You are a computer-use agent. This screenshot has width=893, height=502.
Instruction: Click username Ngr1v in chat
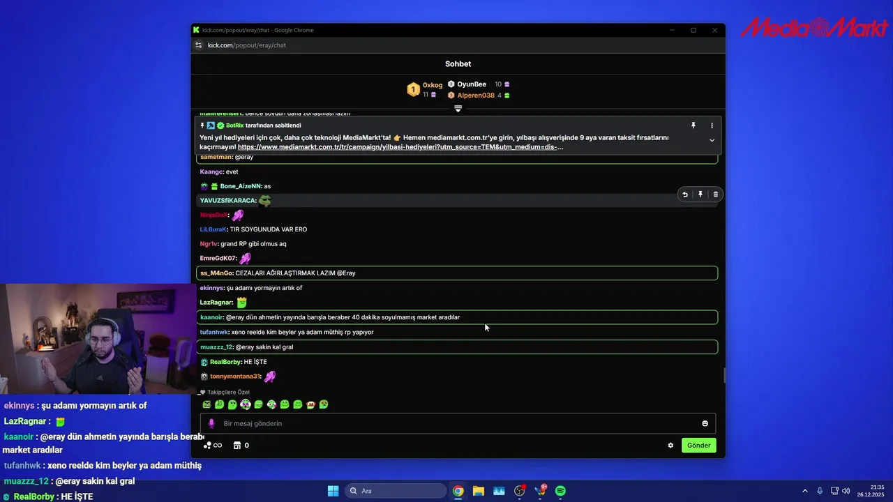[209, 244]
